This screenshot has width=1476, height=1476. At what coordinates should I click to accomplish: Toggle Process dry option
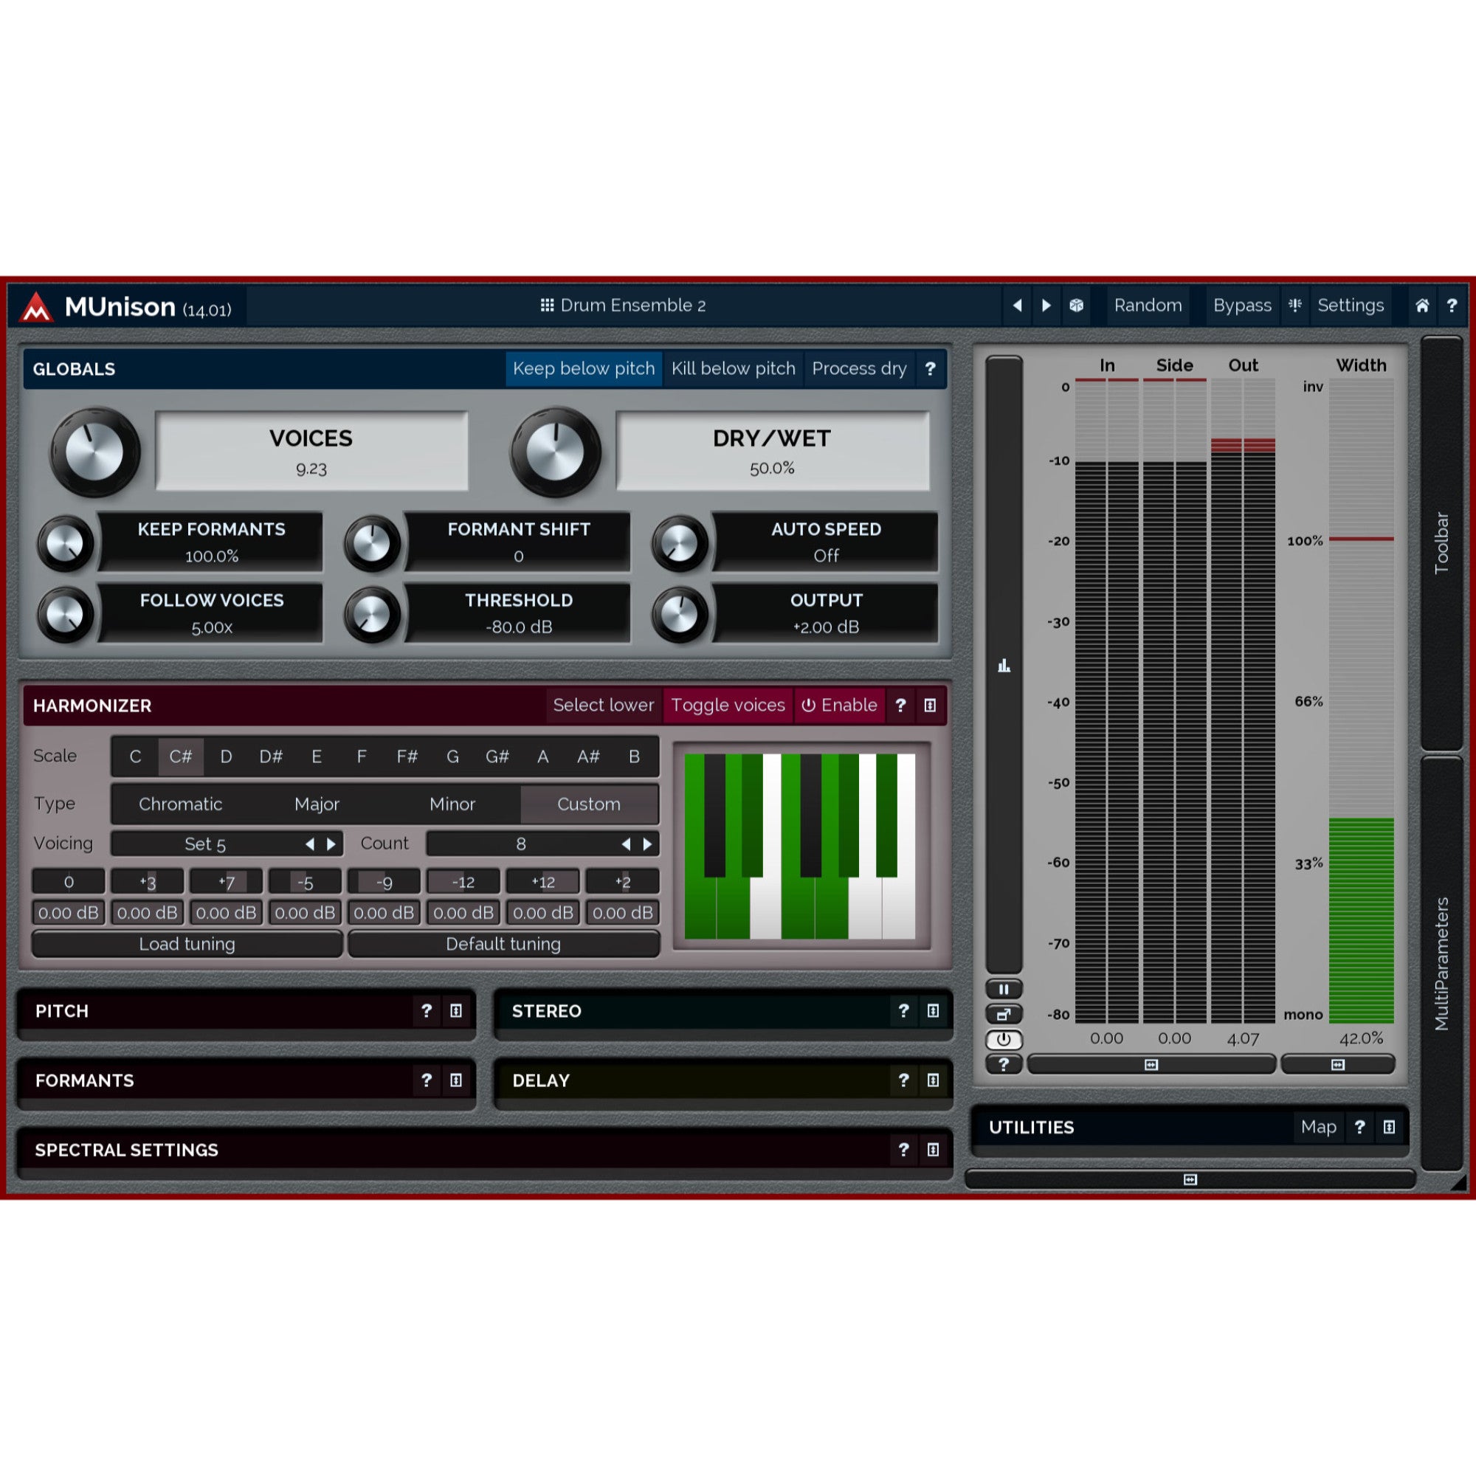[860, 369]
